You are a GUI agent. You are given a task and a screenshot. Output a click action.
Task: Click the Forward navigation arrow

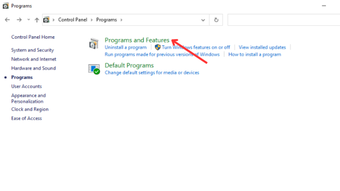[19, 20]
